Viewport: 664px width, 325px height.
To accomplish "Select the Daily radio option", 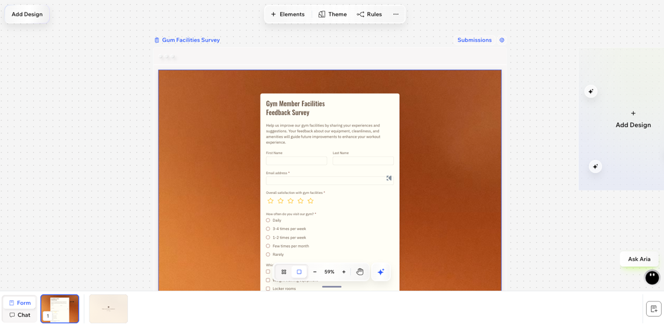I will tap(268, 220).
